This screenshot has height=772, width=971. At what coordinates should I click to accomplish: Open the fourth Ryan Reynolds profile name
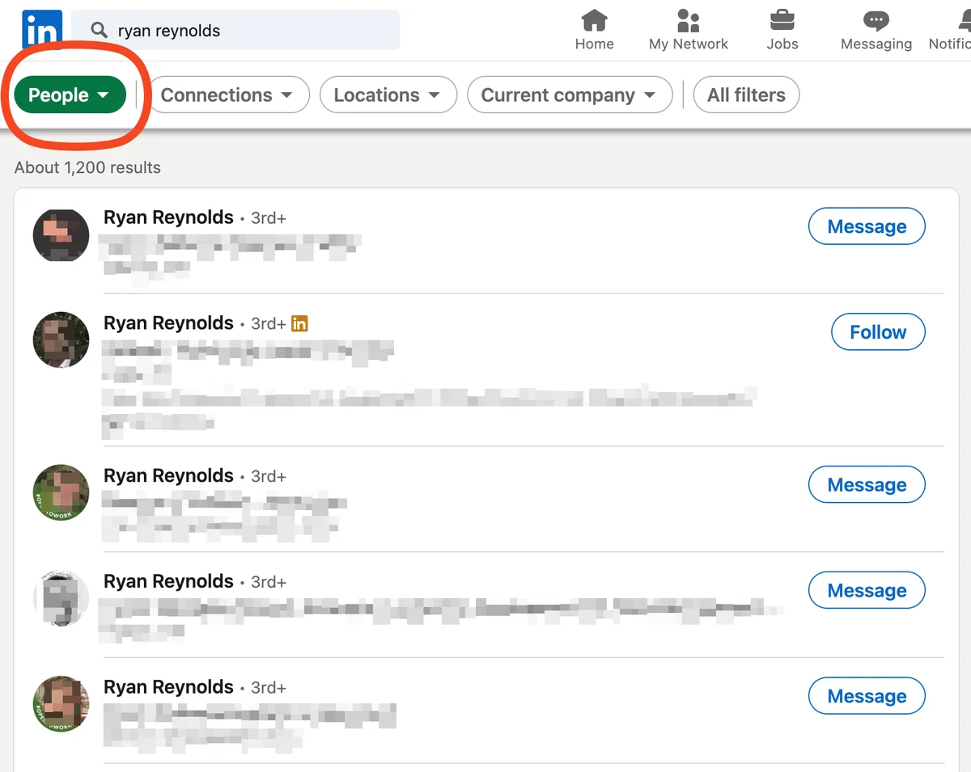point(168,581)
